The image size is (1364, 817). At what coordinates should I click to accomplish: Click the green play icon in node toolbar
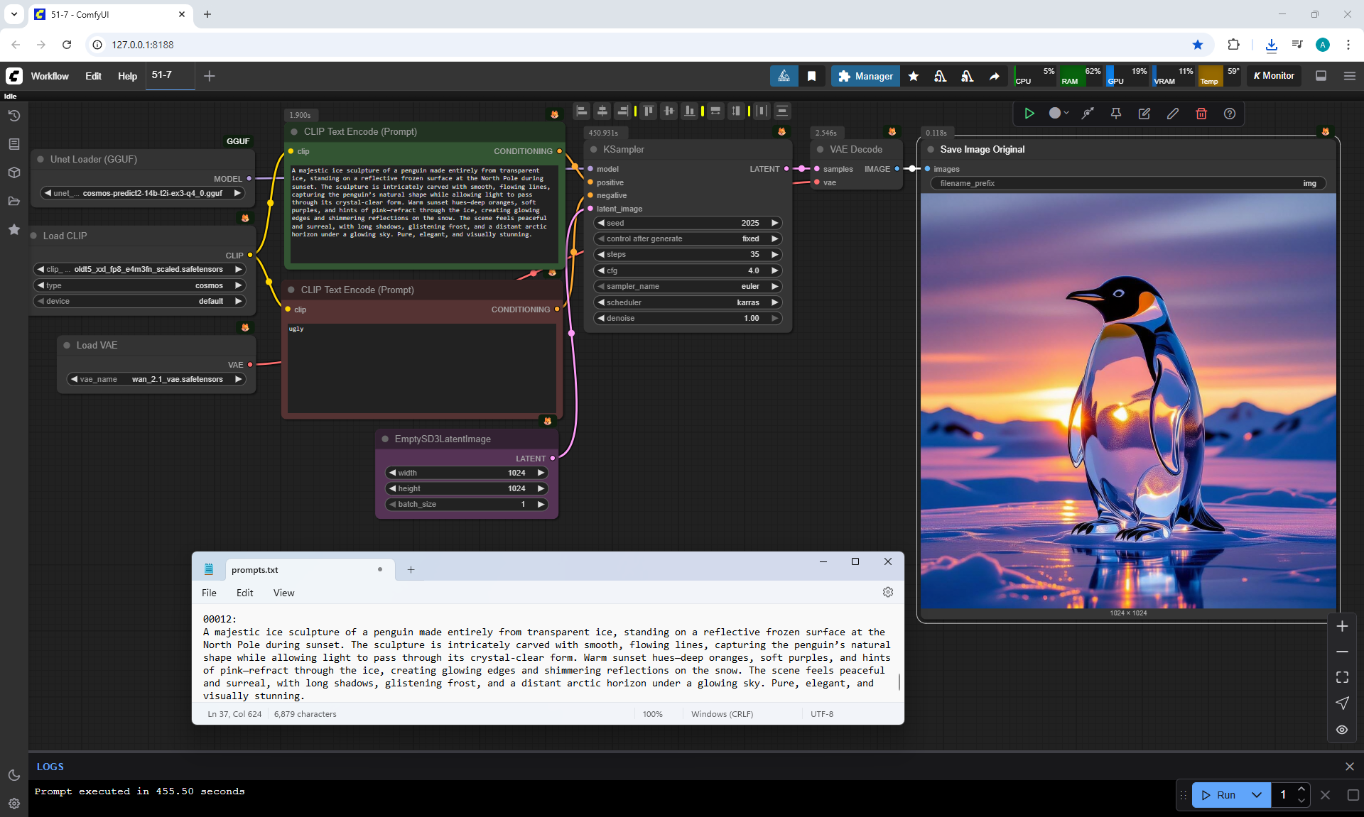(x=1029, y=114)
